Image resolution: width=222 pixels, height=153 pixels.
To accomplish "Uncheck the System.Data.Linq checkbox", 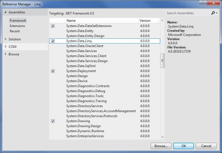I will pos(53,41).
